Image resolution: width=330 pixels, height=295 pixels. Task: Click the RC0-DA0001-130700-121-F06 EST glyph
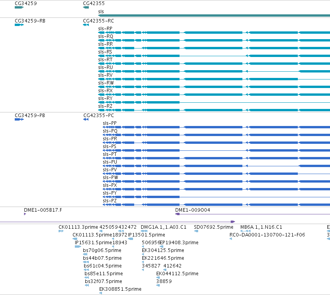pyautogui.click(x=231, y=239)
